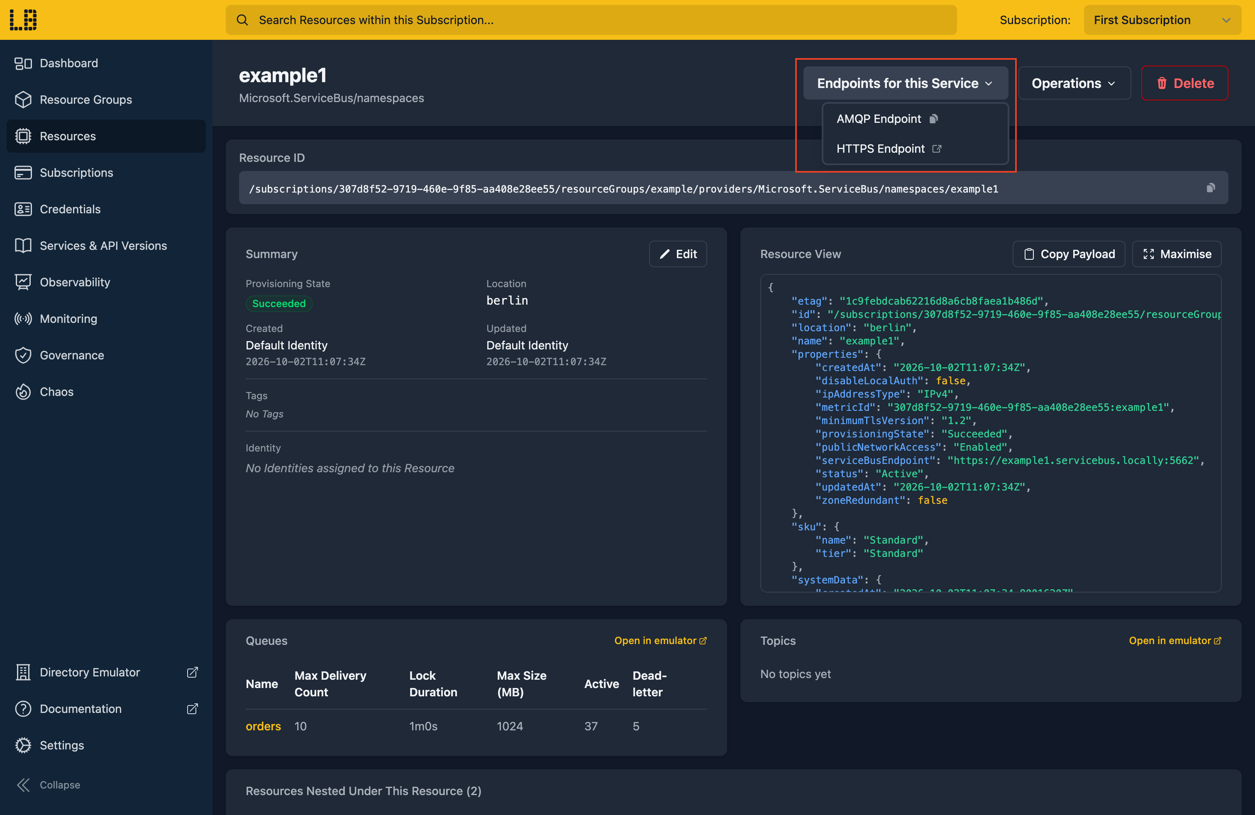Click the Resource Groups cube icon
The height and width of the screenshot is (815, 1255).
tap(23, 100)
